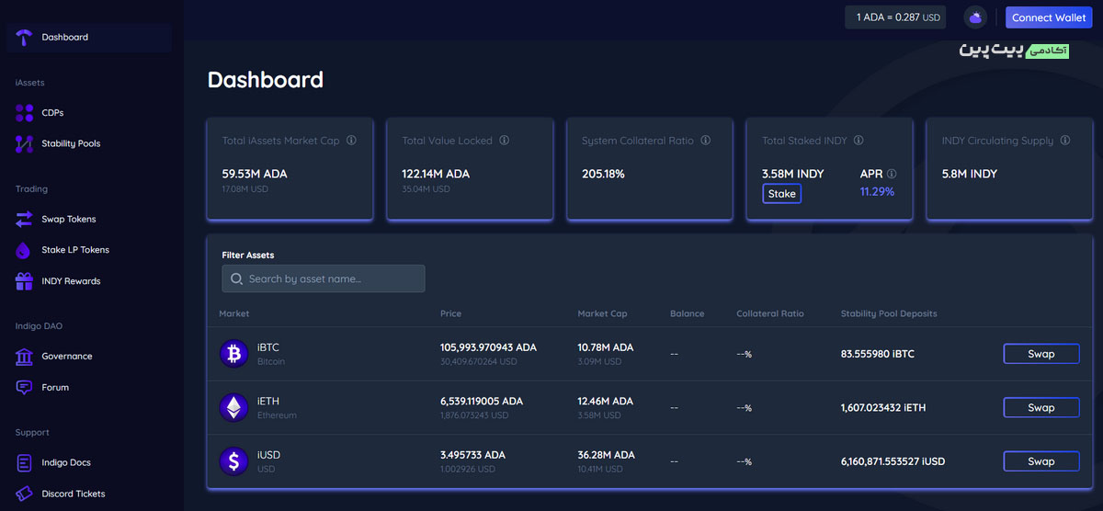Click the magnifier icon in search box
This screenshot has height=511, width=1103.
[x=237, y=278]
